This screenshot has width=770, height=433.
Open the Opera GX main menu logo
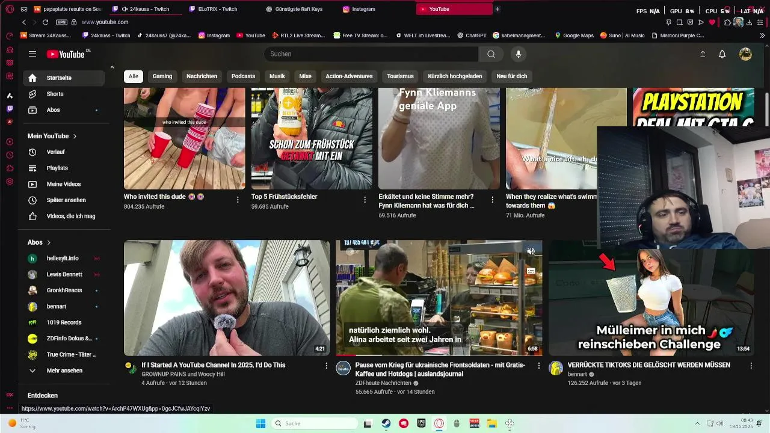(9, 9)
